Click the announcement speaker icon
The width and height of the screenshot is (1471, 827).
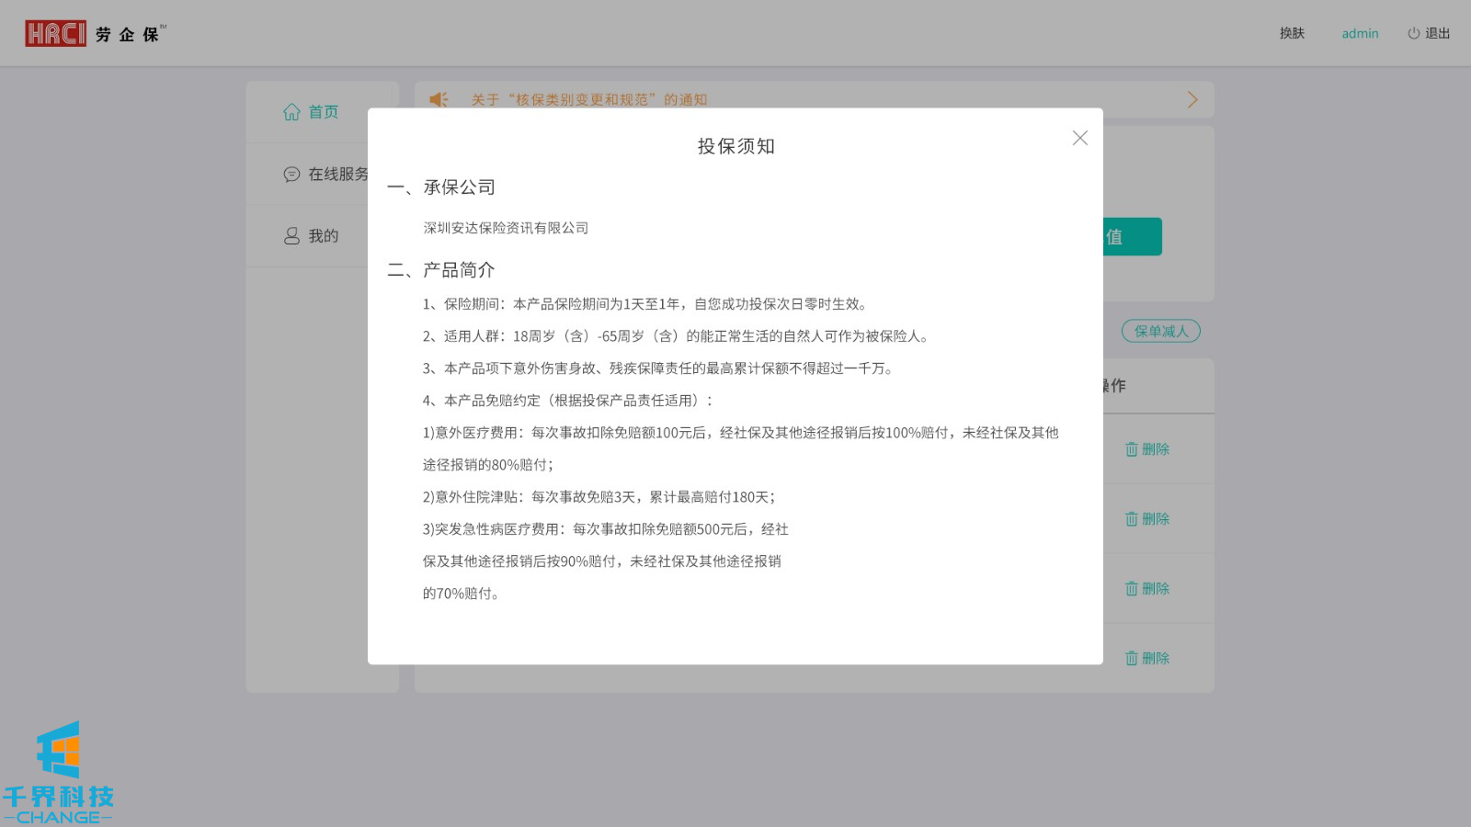click(x=439, y=99)
